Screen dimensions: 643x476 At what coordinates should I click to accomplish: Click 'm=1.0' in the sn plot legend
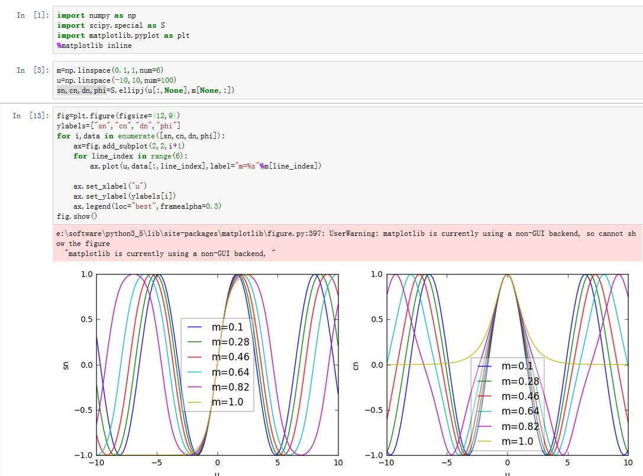[x=228, y=402]
